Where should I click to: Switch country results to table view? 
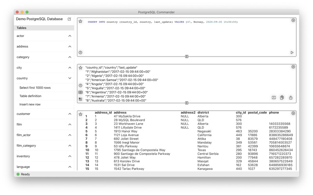coord(81,92)
